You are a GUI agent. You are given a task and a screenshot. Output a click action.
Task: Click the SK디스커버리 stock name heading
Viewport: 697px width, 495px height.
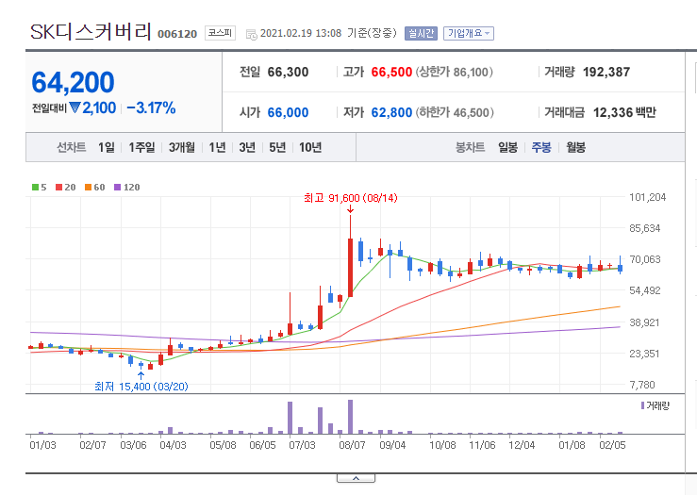point(91,32)
